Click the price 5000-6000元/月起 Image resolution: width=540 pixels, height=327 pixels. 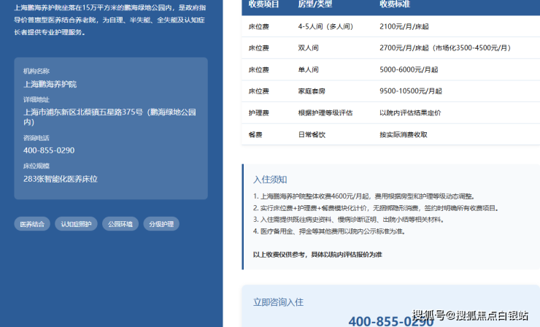tap(409, 69)
